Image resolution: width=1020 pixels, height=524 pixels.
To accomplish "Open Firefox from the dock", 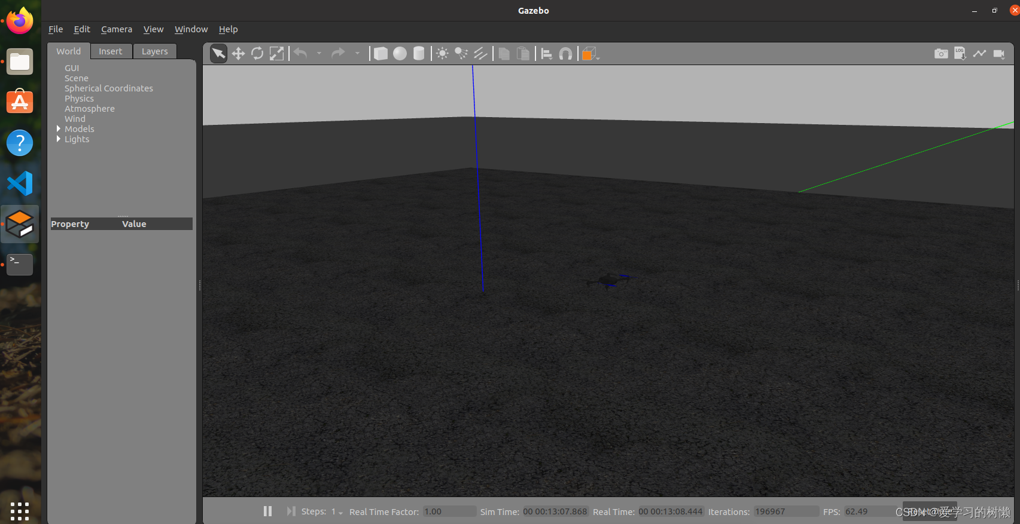I will tap(20, 21).
